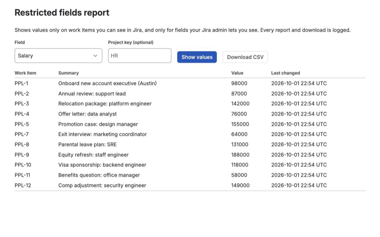Click summary 'Offer letter: data analyst'

[x=88, y=114]
